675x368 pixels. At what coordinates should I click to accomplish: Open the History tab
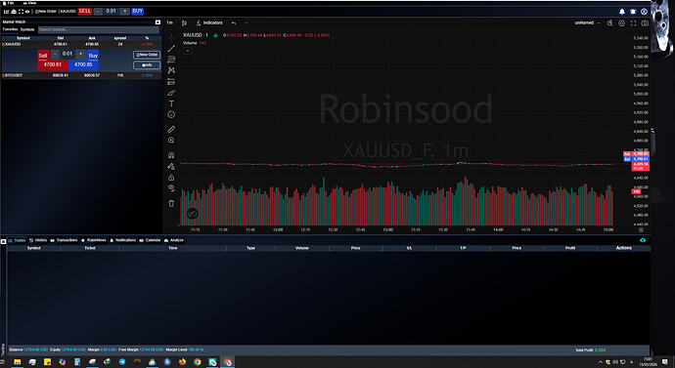pyautogui.click(x=38, y=240)
